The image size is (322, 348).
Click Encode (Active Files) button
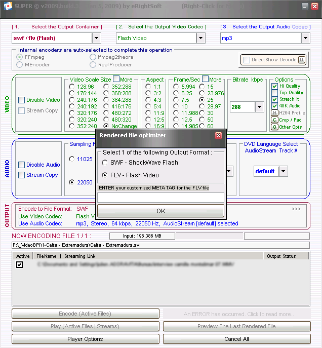pyautogui.click(x=86, y=314)
